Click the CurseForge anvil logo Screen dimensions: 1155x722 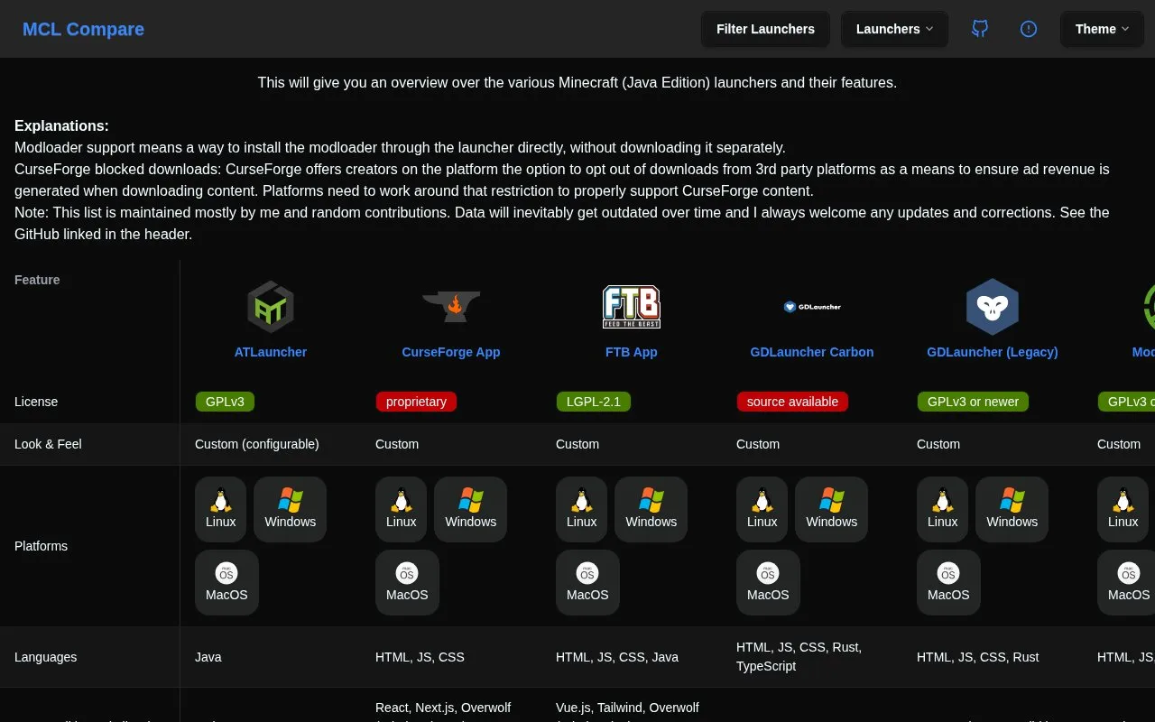click(451, 307)
